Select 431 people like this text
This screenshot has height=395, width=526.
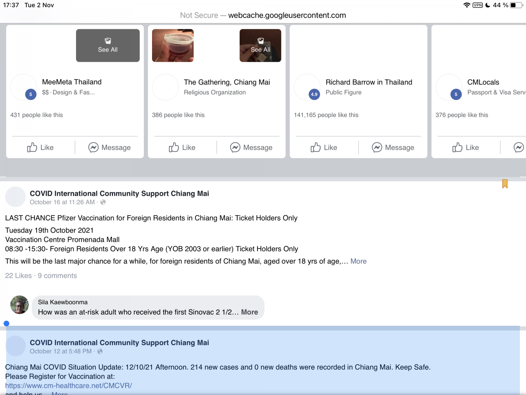37,115
